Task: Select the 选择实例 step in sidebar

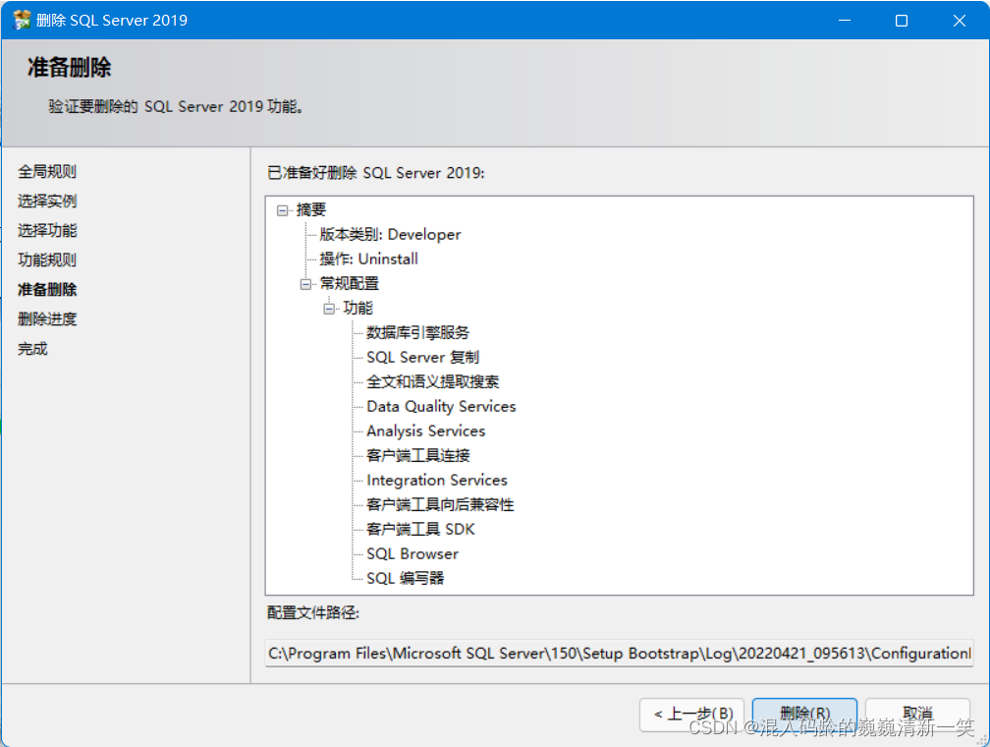Action: click(47, 201)
